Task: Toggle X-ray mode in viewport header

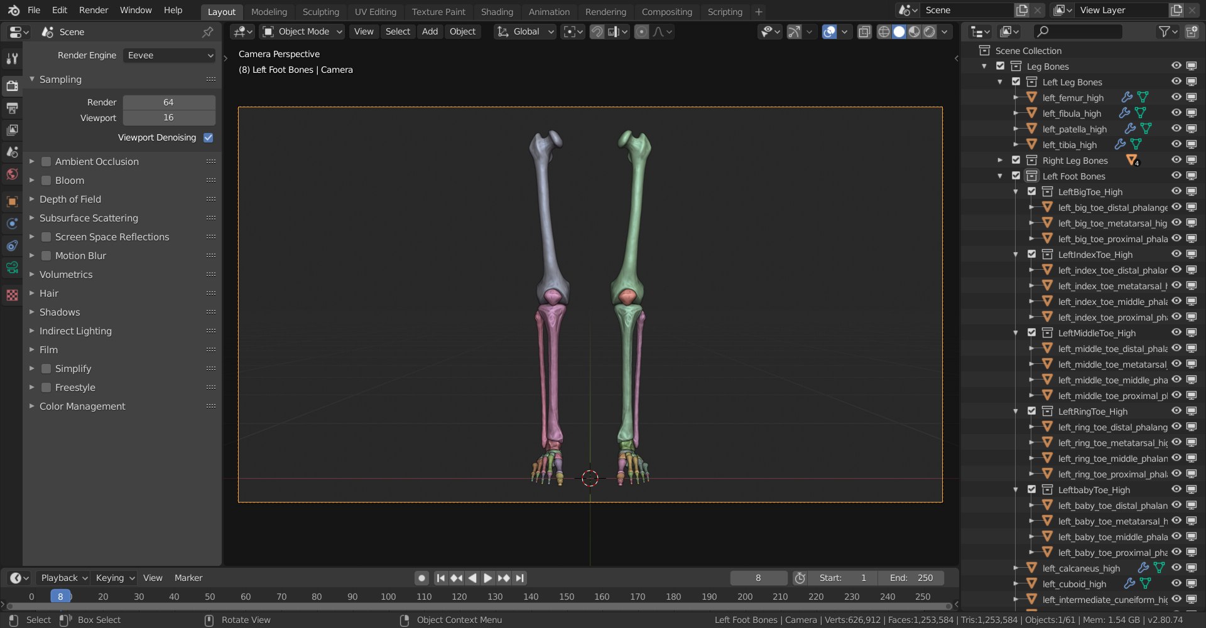Action: [864, 31]
